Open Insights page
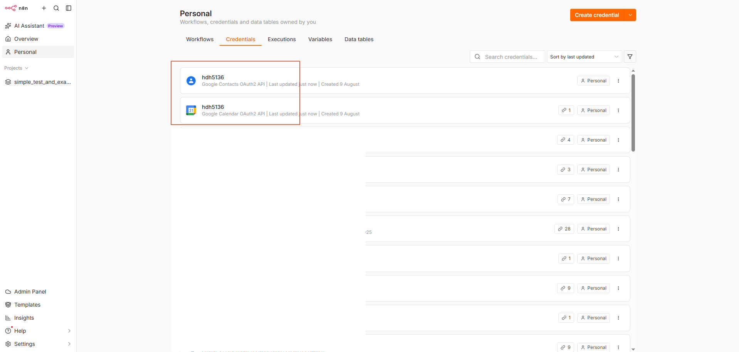Screen dimensions: 739x352 pyautogui.click(x=38, y=318)
